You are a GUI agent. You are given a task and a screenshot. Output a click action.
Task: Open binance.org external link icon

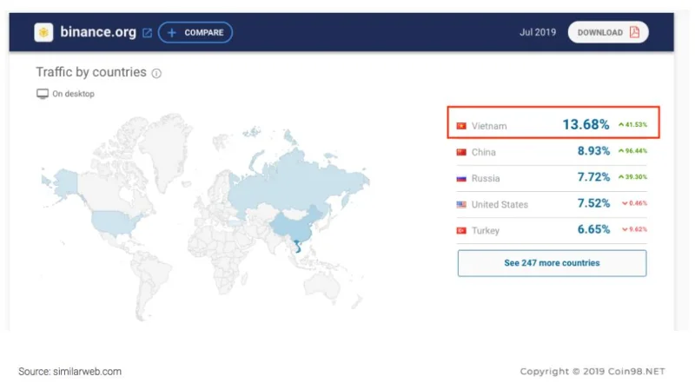147,33
